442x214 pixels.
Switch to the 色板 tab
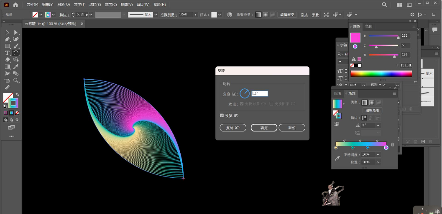pyautogui.click(x=368, y=26)
